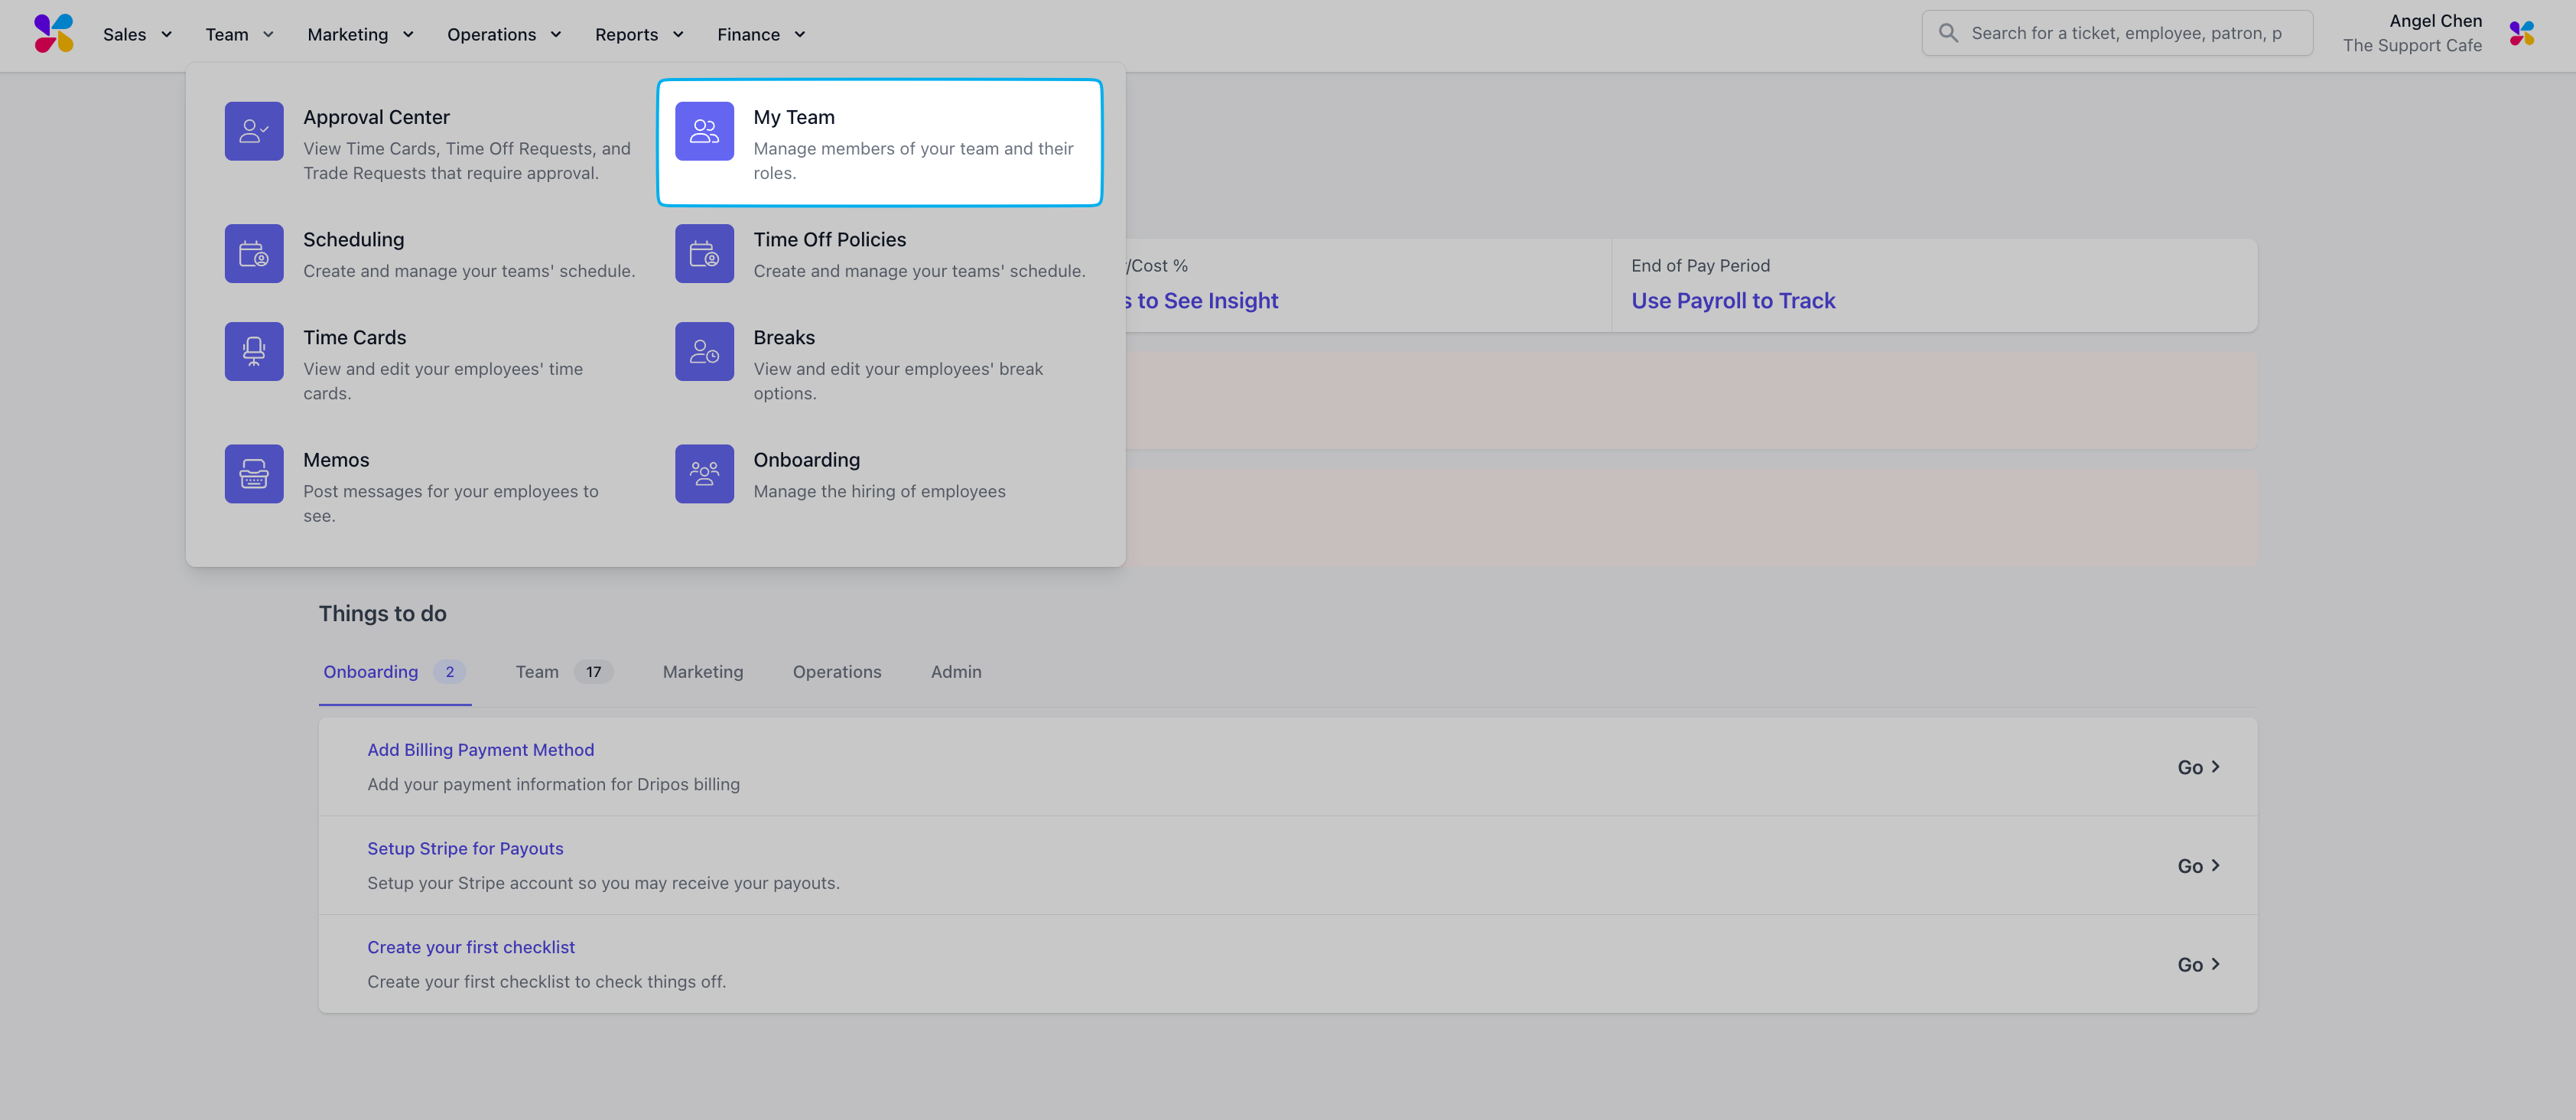Screen dimensions: 2576x1120
Task: Click the Approval Center icon
Action: click(254, 131)
